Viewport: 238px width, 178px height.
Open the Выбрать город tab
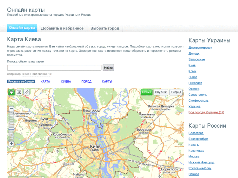point(105,28)
